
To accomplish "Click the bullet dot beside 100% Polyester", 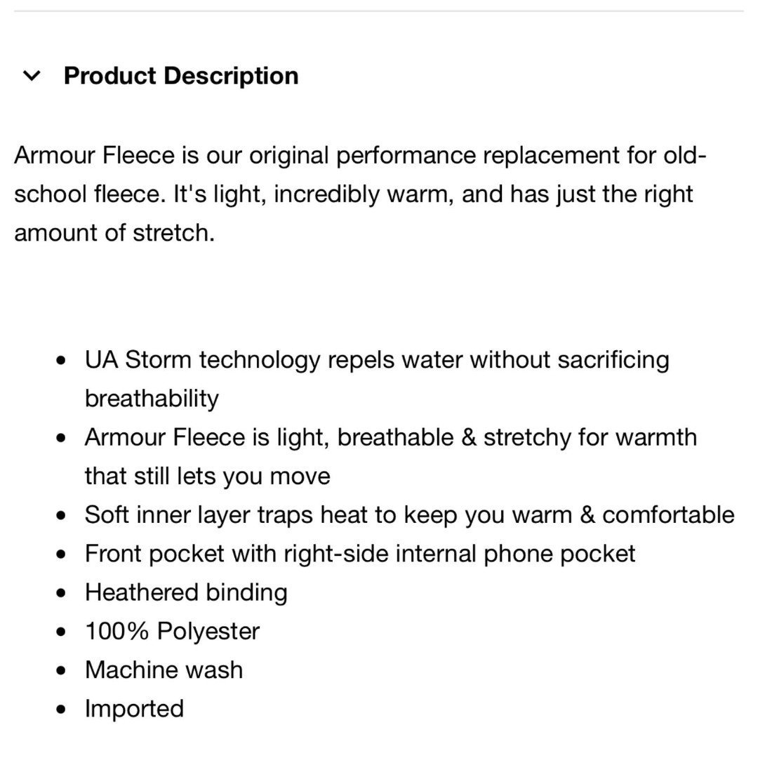I will (60, 632).
